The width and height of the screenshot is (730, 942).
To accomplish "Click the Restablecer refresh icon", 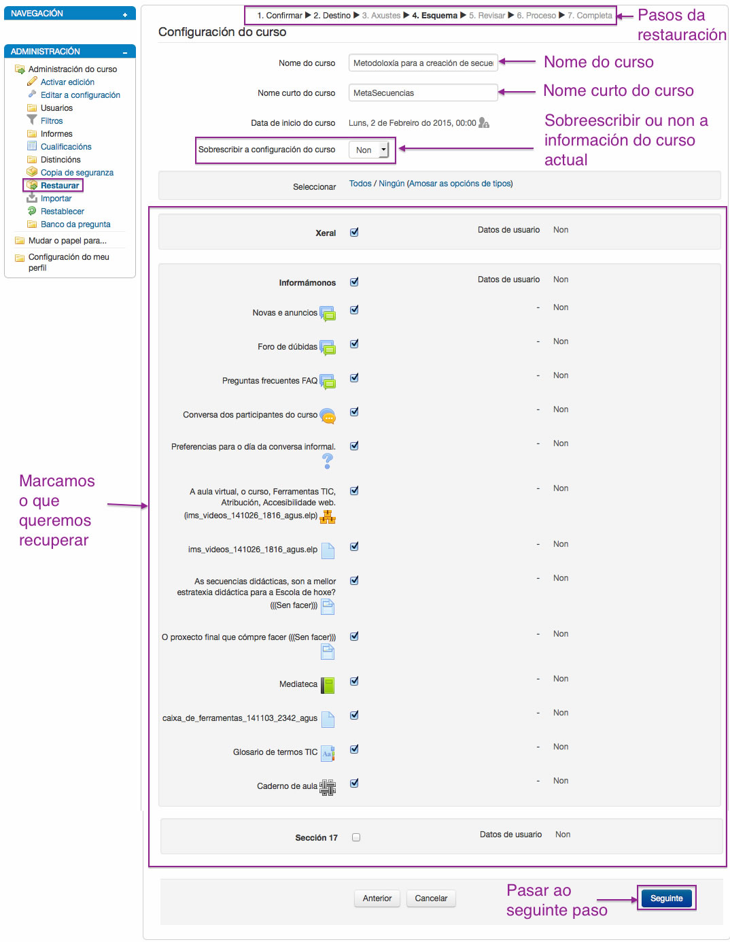I will tap(32, 211).
